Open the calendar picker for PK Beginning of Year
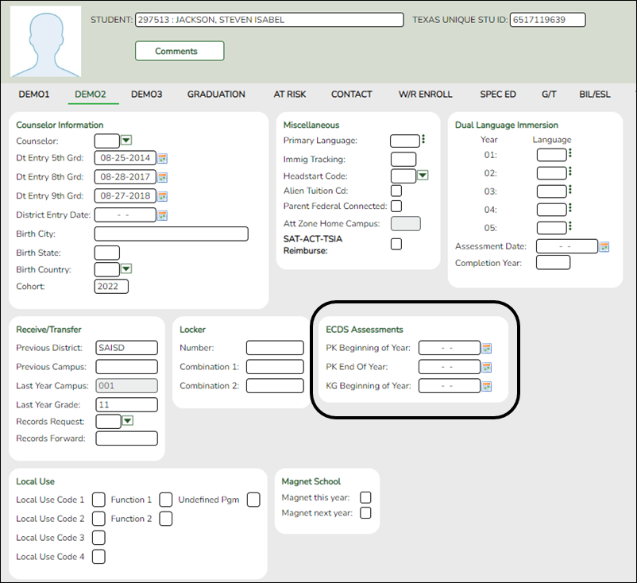Image resolution: width=637 pixels, height=583 pixels. [x=485, y=348]
